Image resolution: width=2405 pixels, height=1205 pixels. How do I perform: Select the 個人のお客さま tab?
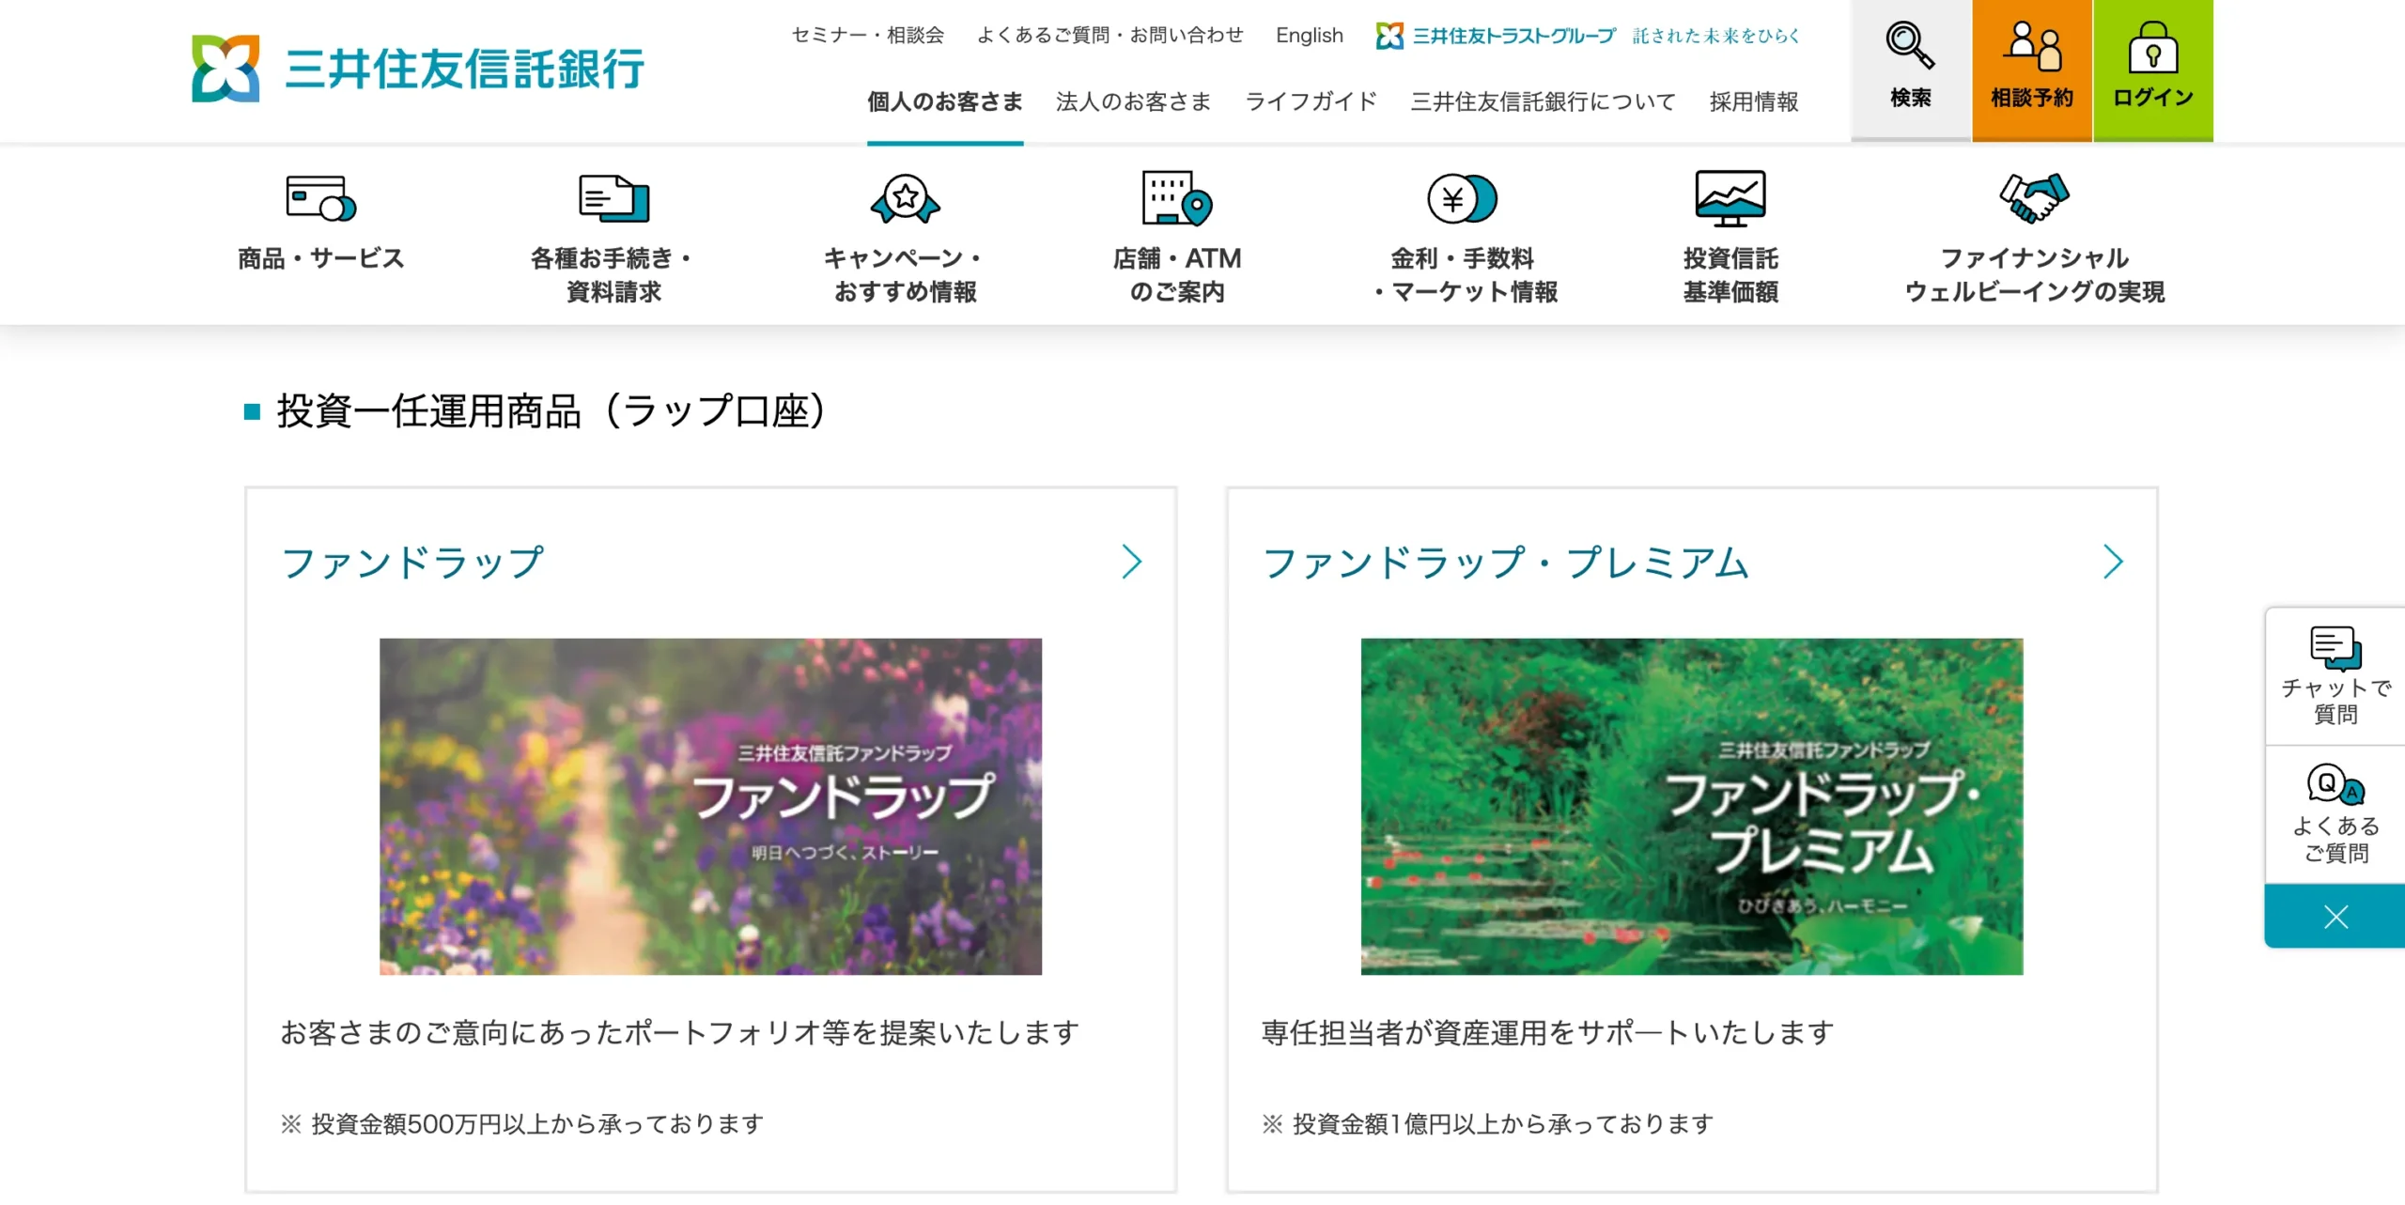pyautogui.click(x=943, y=101)
